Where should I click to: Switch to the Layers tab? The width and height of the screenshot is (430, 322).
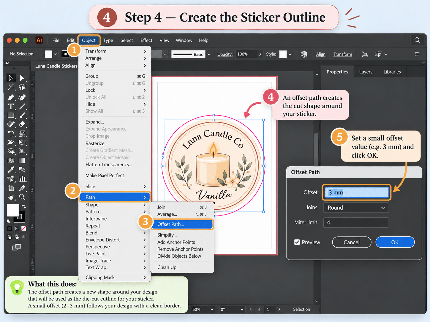tap(366, 72)
